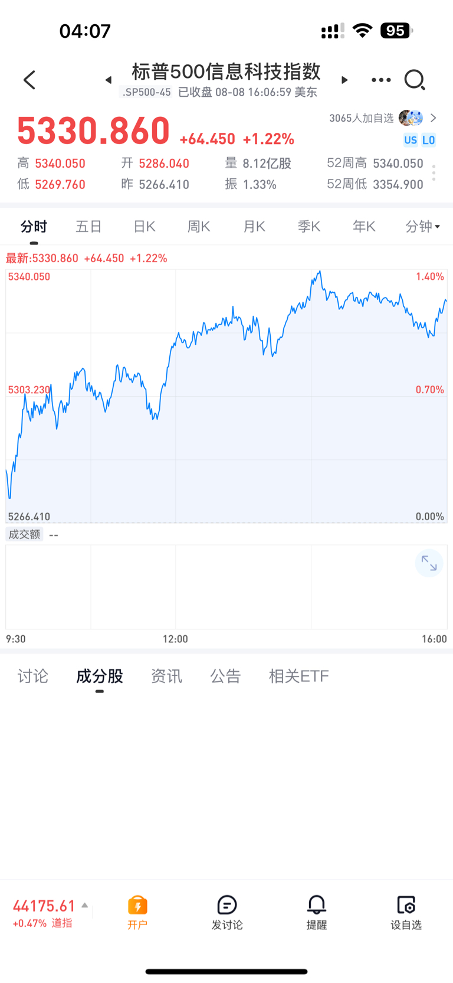Switch to the 五日 chart tab
453x983 pixels.
[89, 226]
